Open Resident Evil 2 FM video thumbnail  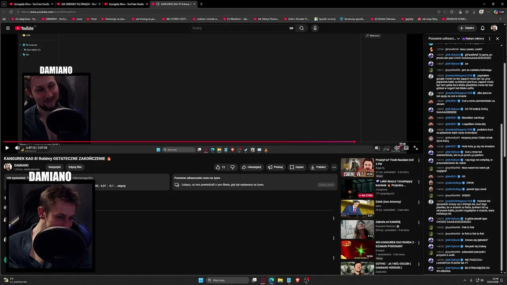357,167
